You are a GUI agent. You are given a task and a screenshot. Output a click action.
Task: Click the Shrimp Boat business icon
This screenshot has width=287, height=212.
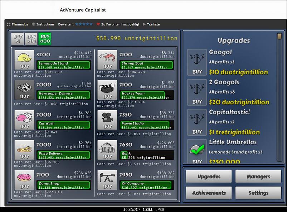pyautogui.click(x=107, y=58)
